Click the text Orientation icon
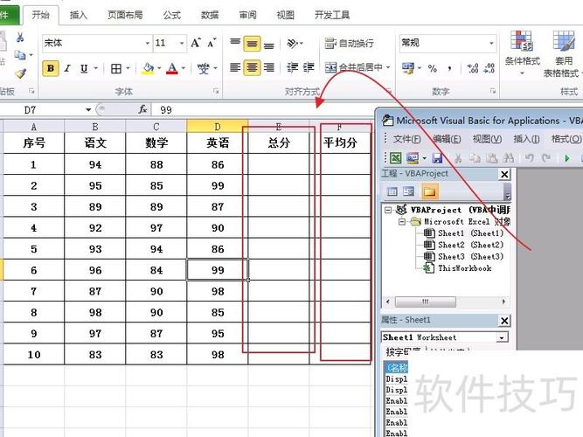This screenshot has width=583, height=437. tap(293, 44)
